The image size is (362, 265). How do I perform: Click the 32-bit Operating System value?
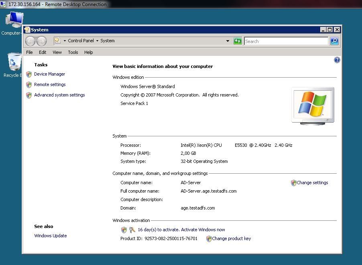click(x=204, y=161)
